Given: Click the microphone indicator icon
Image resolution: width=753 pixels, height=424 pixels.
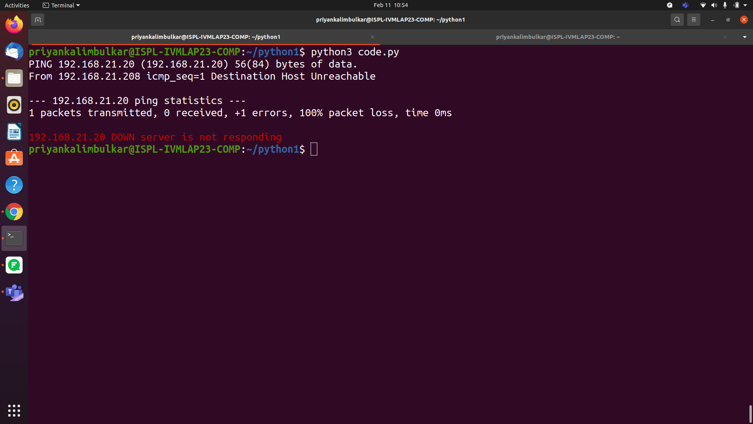Looking at the screenshot, I should click(725, 5).
